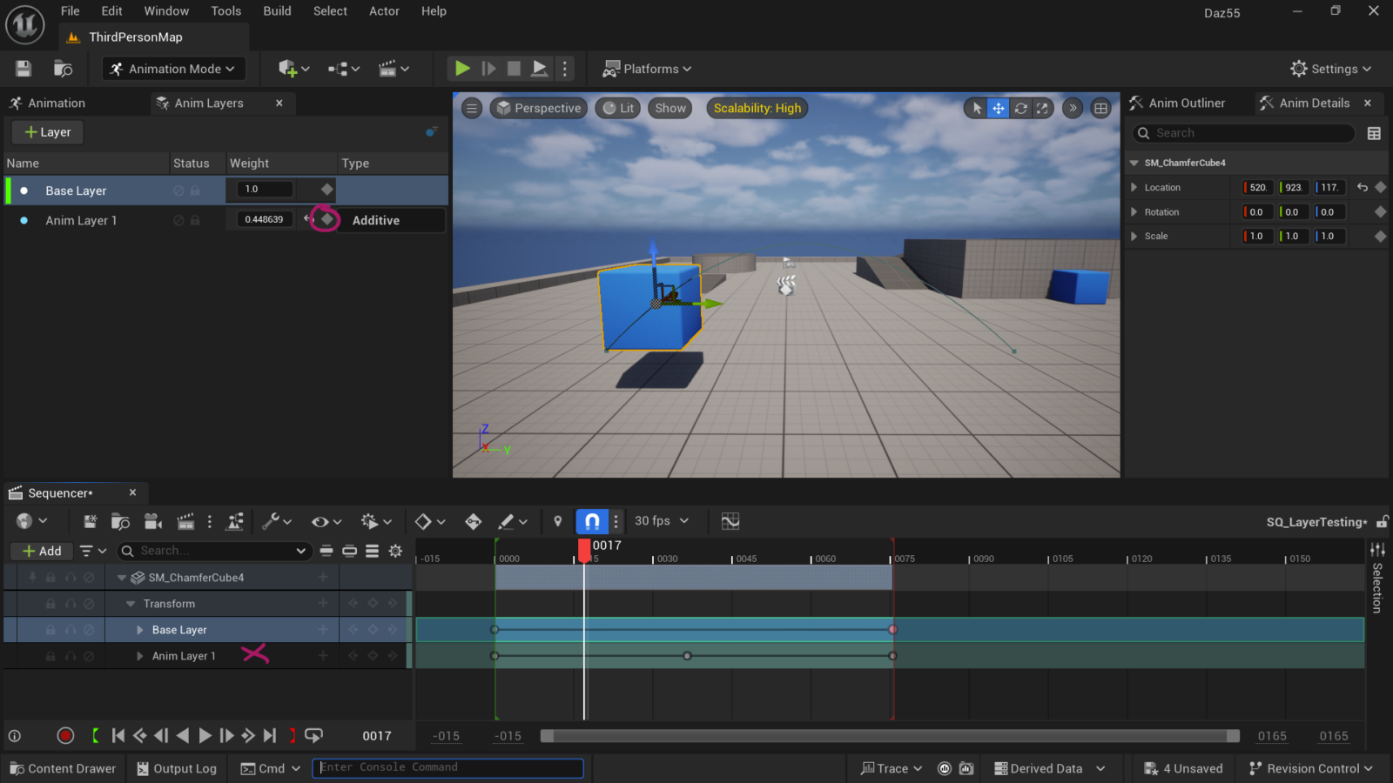Open the Platforms dropdown

click(x=648, y=69)
